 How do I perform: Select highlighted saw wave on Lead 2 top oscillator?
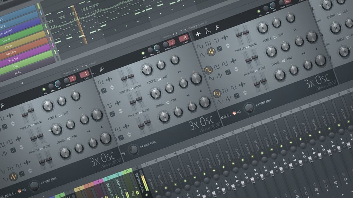pyautogui.click(x=211, y=52)
